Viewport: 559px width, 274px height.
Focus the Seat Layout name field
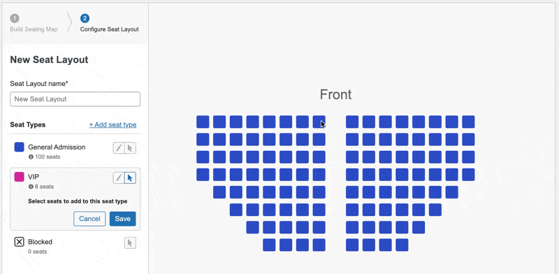pos(75,99)
